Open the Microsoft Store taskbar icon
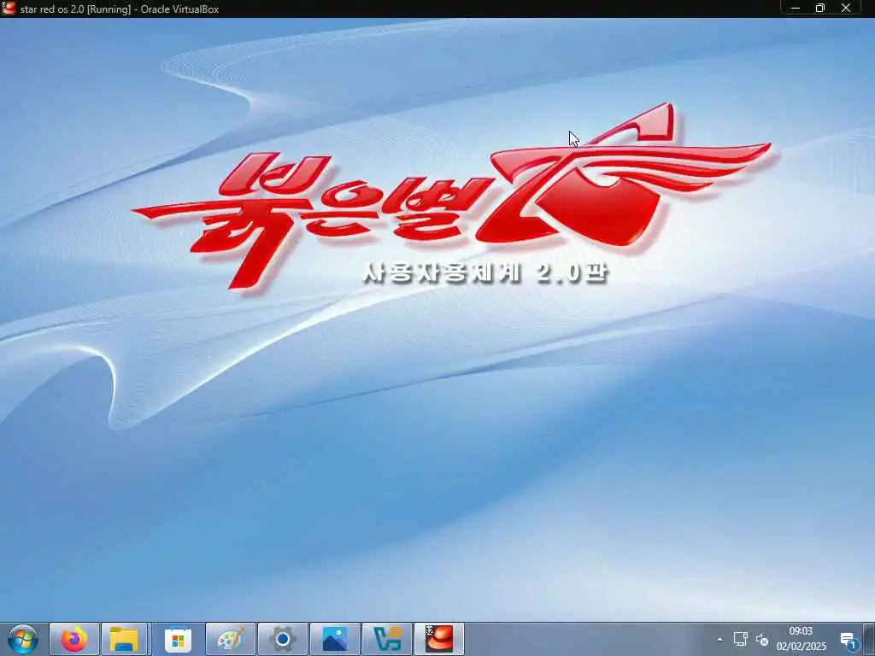Viewport: 875px width, 656px height. tap(178, 639)
